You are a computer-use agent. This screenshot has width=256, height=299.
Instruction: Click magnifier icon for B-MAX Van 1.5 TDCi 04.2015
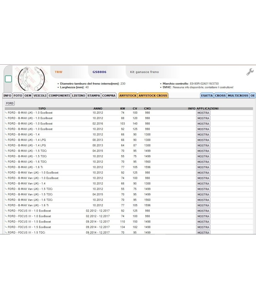[x=6, y=194]
